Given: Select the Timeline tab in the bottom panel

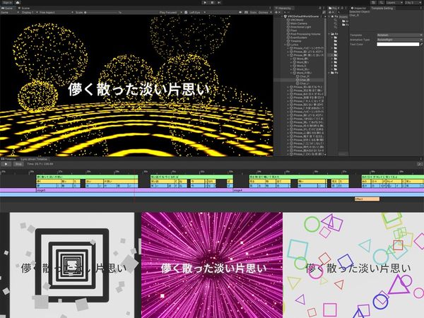Looking at the screenshot, I should point(9,159).
